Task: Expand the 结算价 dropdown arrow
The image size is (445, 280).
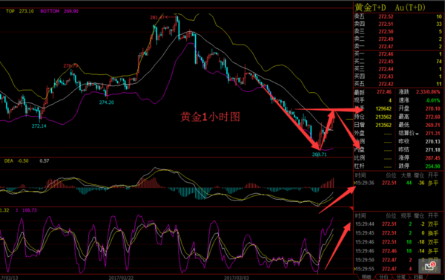Action: tap(417, 134)
